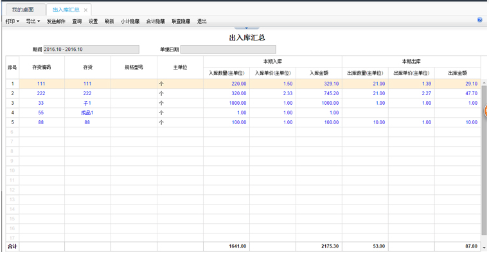Screen dimensions: 489x254
Task: Click the 查询 toolbar button
Action: (x=76, y=21)
